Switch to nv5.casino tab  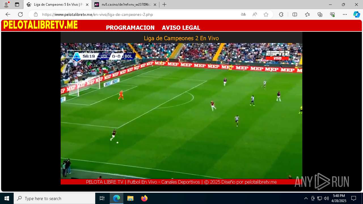(126, 5)
